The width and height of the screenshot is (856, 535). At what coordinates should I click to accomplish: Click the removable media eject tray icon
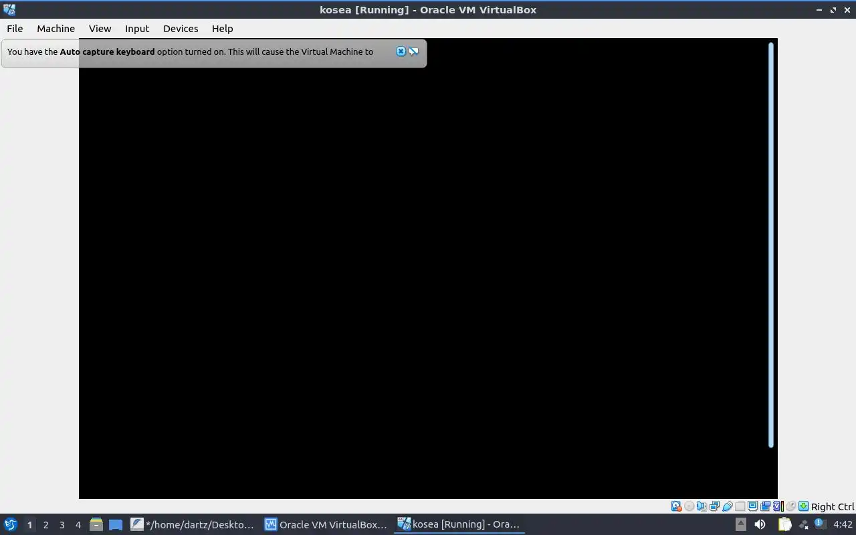click(x=740, y=524)
